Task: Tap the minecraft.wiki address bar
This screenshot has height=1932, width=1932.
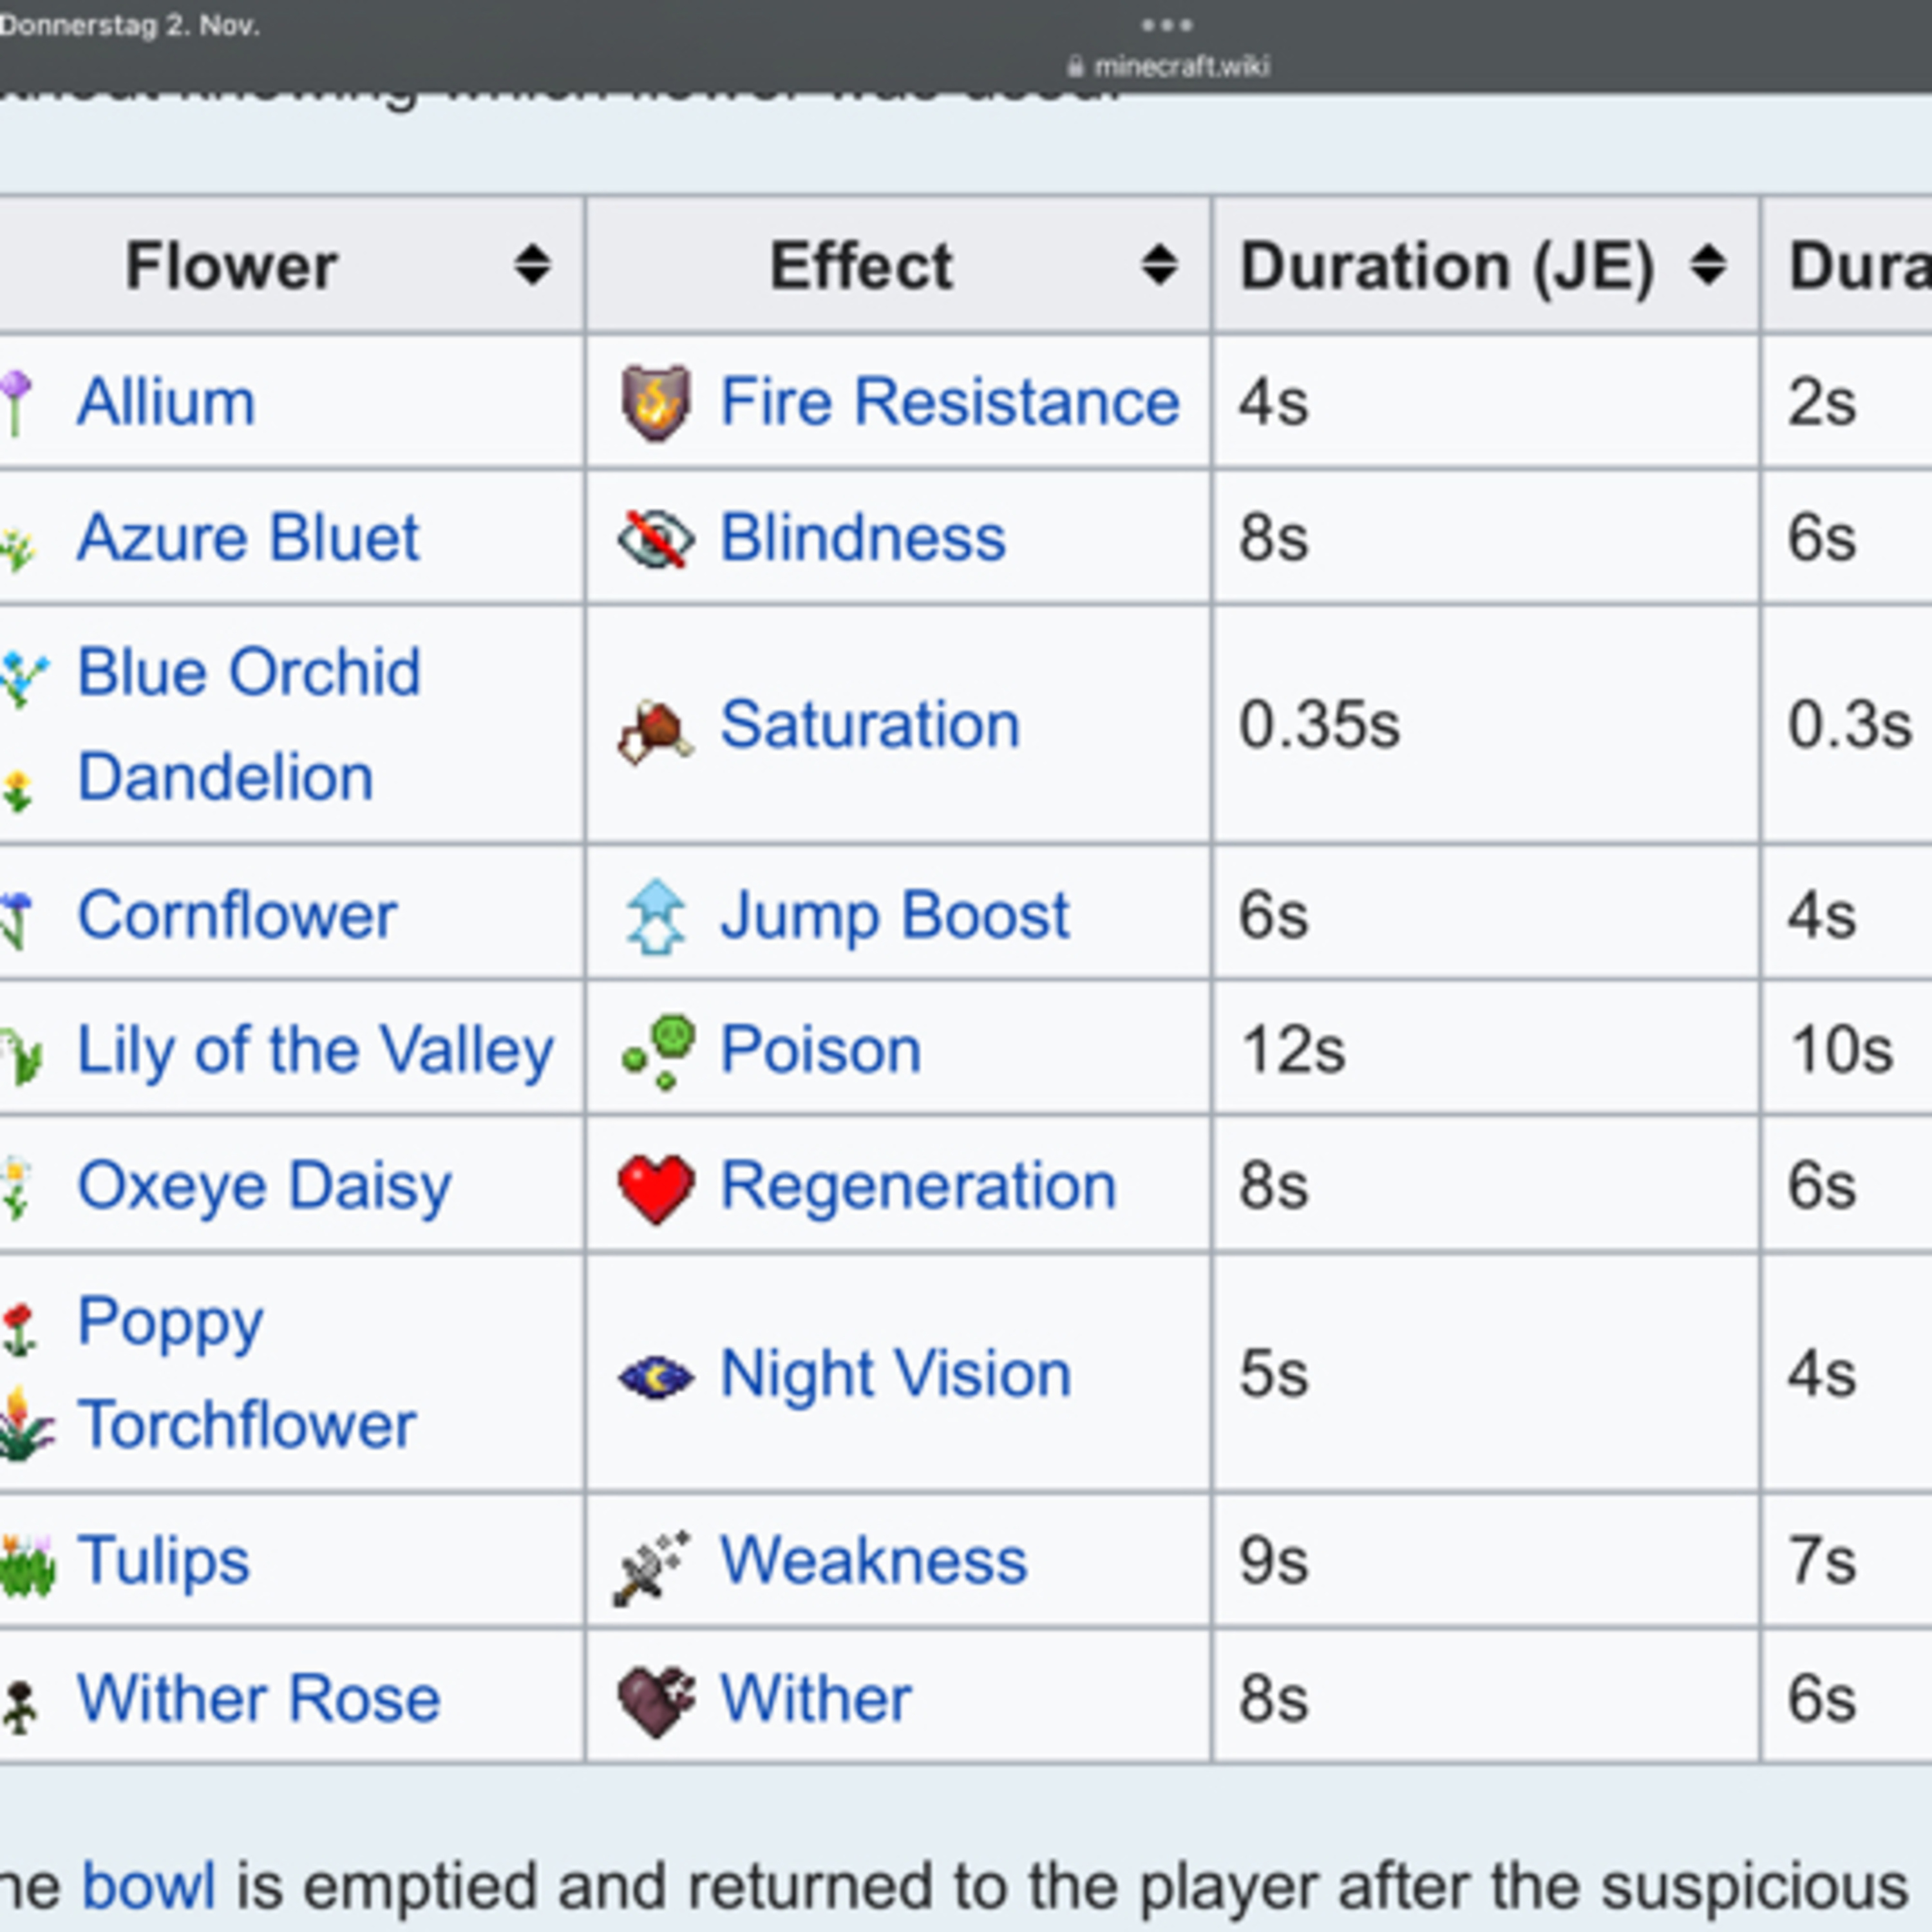Action: pos(1168,66)
